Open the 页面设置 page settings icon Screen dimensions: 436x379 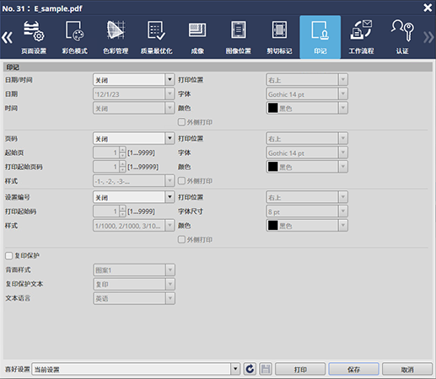tap(34, 37)
